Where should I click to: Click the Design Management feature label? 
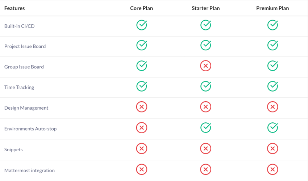pyautogui.click(x=26, y=108)
